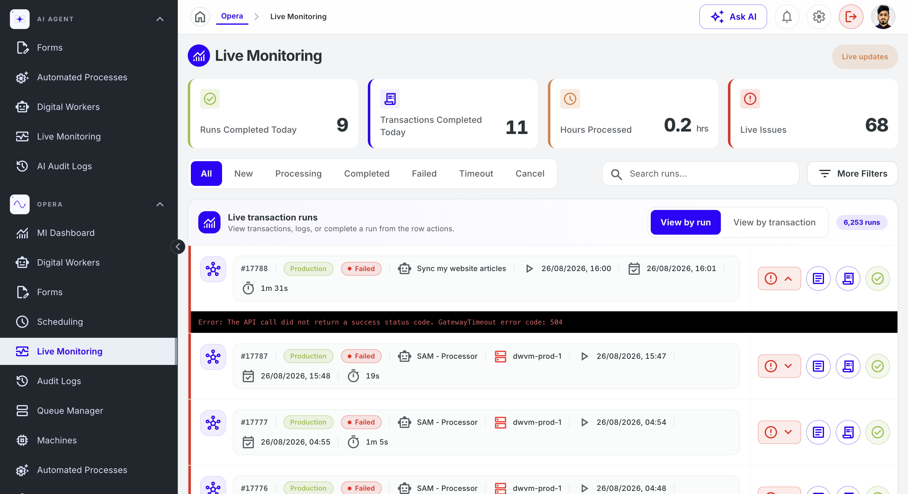View logs for run #17777
This screenshot has height=494, width=908.
click(x=818, y=432)
